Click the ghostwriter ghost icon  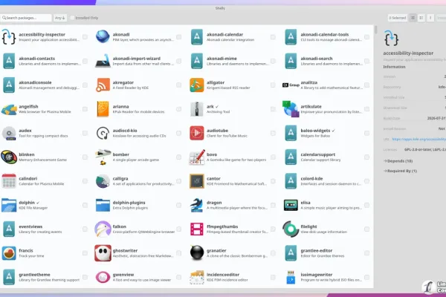[103, 253]
